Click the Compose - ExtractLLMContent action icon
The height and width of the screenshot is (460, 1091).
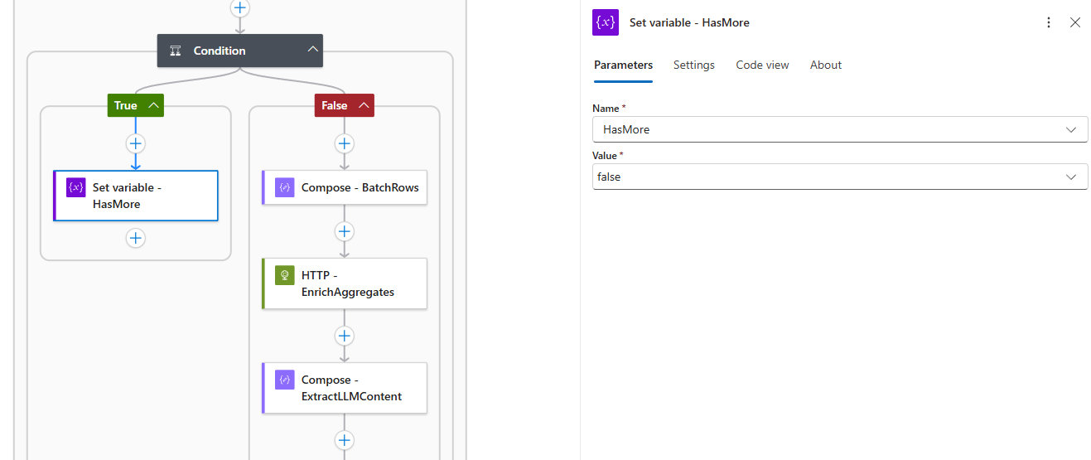(x=285, y=380)
